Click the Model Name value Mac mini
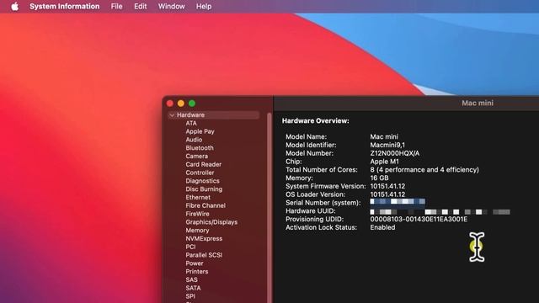Screen dimensions: 539x303 (384, 136)
